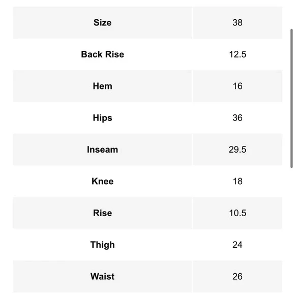Click the Rise row label
The width and height of the screenshot is (295, 295).
point(103,213)
